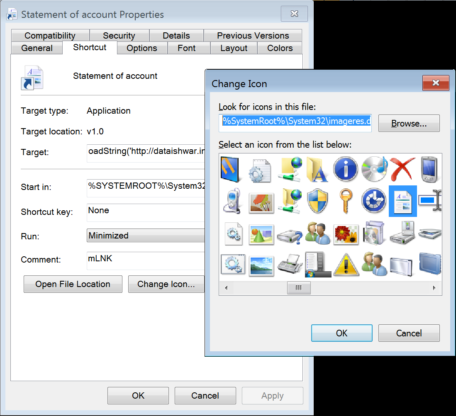
Task: Pick the music player with earphones icon
Action: click(x=232, y=201)
